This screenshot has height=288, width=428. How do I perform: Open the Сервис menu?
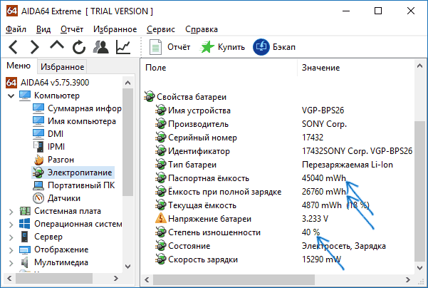tap(161, 29)
